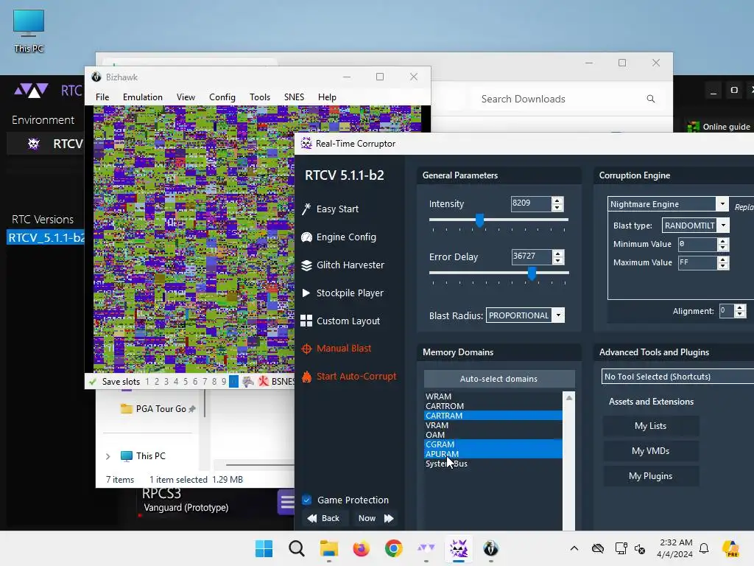Viewport: 754px width, 566px height.
Task: Click the Intensity slider handle
Action: tap(479, 220)
